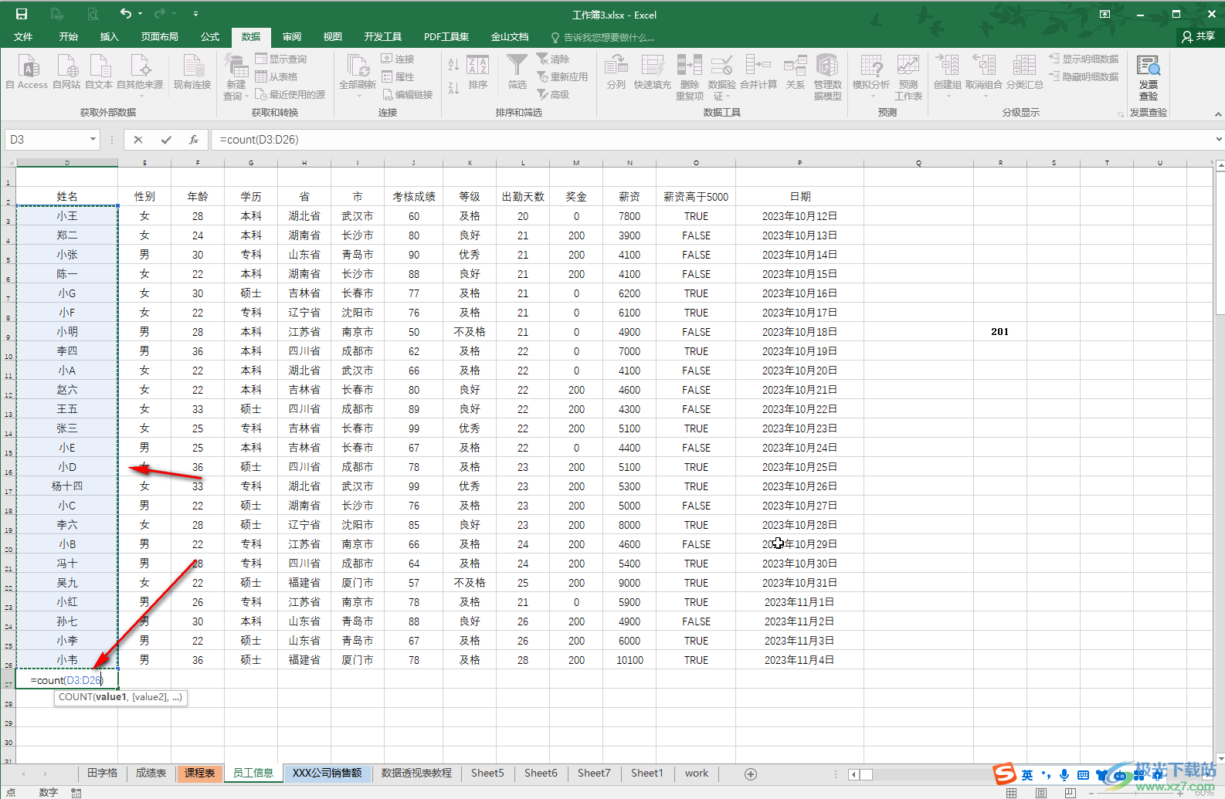The height and width of the screenshot is (799, 1225).
Task: Click into the formula bar text
Action: click(259, 140)
